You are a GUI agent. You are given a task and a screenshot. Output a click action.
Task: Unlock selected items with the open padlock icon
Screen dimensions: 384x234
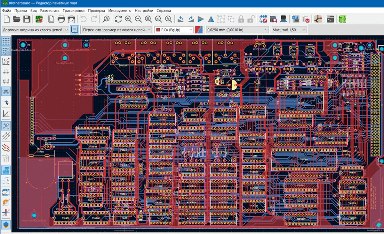[251, 19]
